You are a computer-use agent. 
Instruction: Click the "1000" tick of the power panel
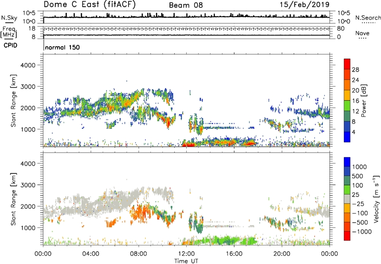(x=28, y=129)
